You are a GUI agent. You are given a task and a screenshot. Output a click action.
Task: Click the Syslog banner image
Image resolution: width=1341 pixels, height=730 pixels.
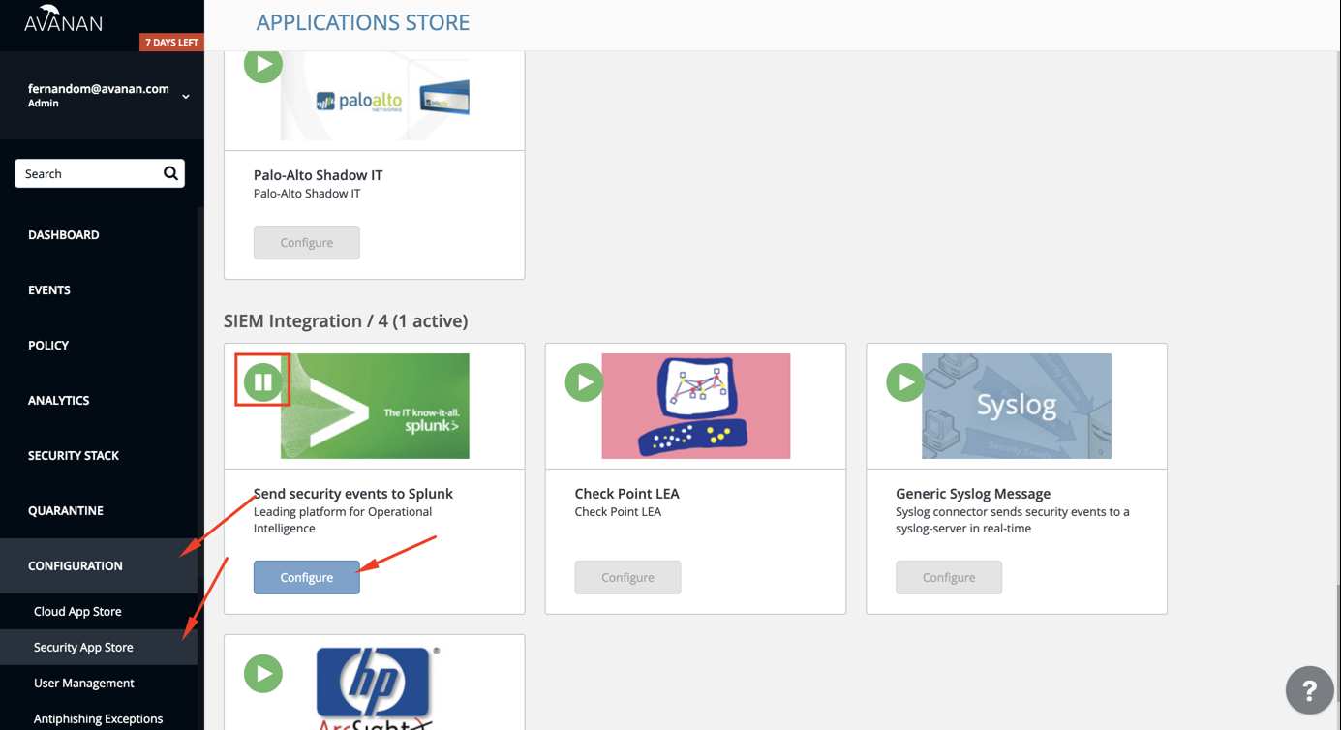(1017, 406)
